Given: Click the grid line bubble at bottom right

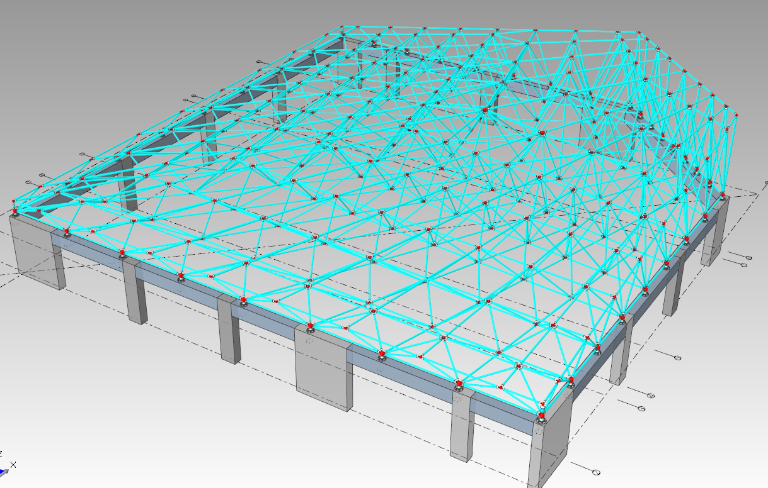Looking at the screenshot, I should coord(596,472).
